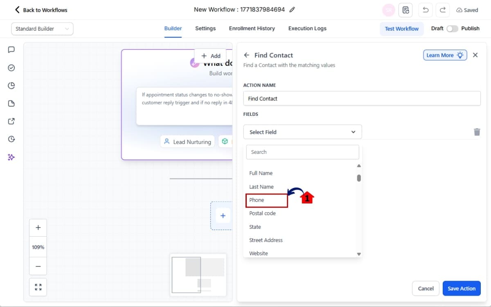491x307 pixels.
Task: Open the Execution Logs tab
Action: [307, 29]
